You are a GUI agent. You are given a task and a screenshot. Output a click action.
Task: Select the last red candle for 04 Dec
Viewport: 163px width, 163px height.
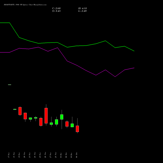(77, 129)
